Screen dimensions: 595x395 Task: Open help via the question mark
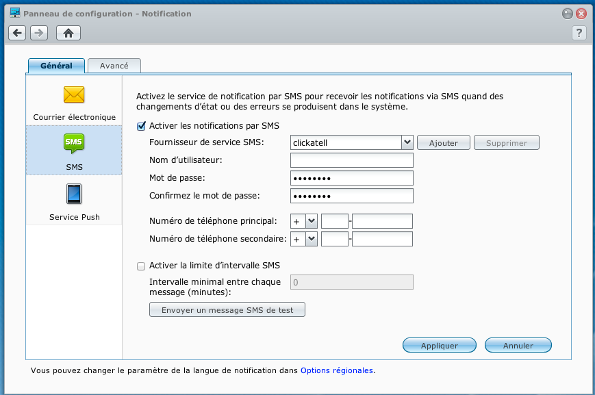click(579, 32)
